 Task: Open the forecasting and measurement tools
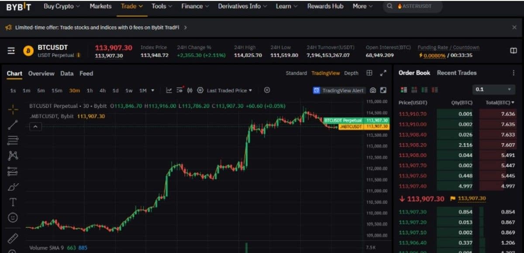click(13, 171)
